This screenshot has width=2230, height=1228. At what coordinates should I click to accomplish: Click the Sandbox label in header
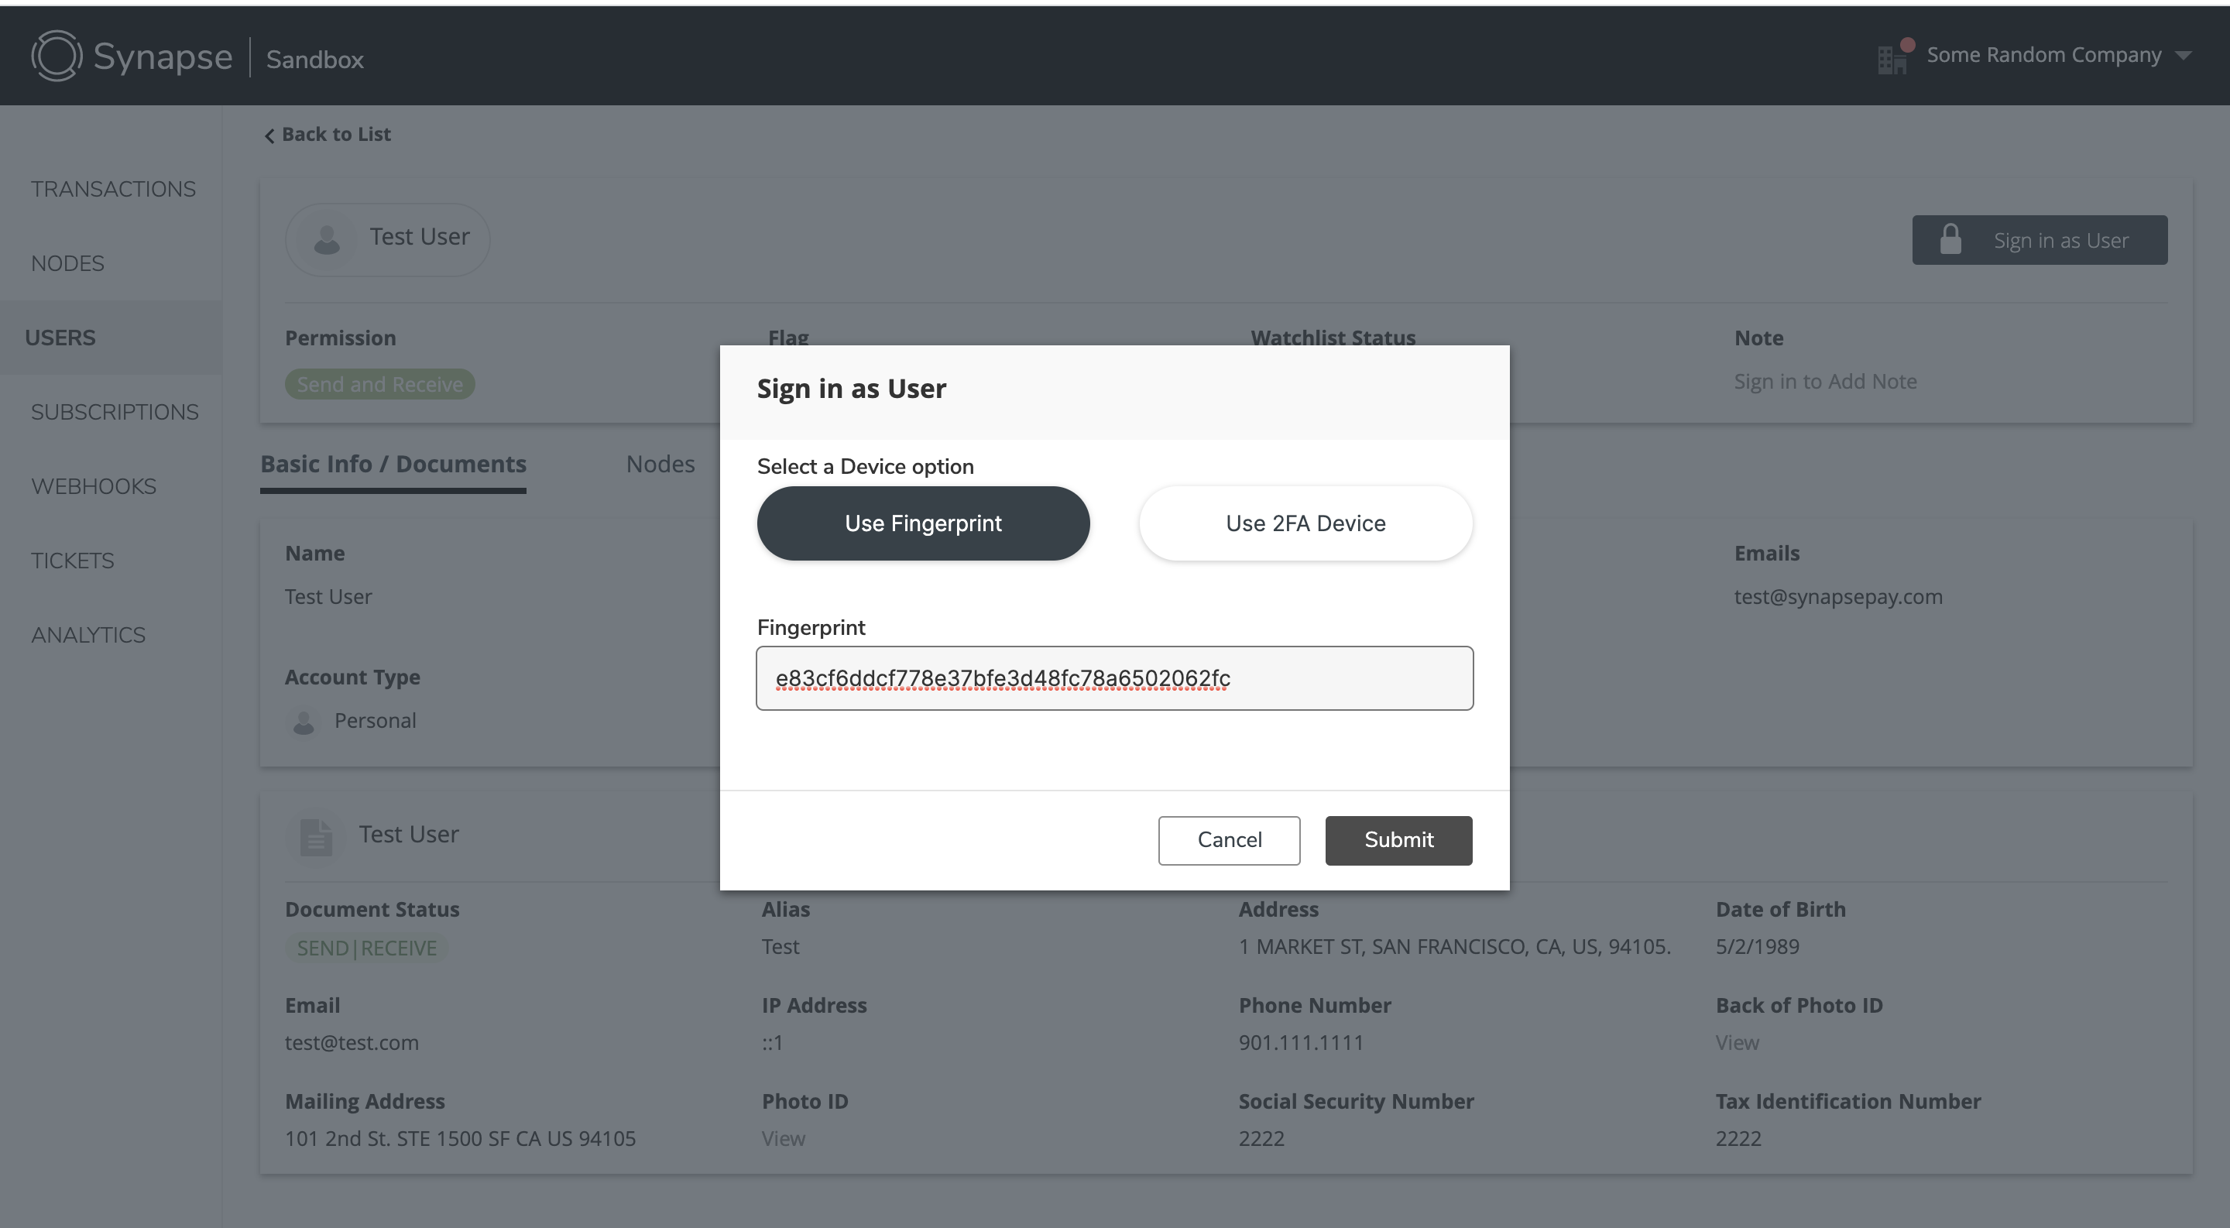click(315, 60)
